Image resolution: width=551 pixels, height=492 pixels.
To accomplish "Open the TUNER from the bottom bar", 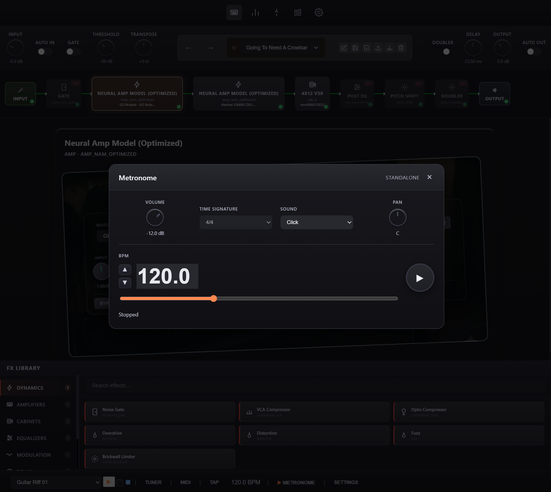I will pos(153,482).
